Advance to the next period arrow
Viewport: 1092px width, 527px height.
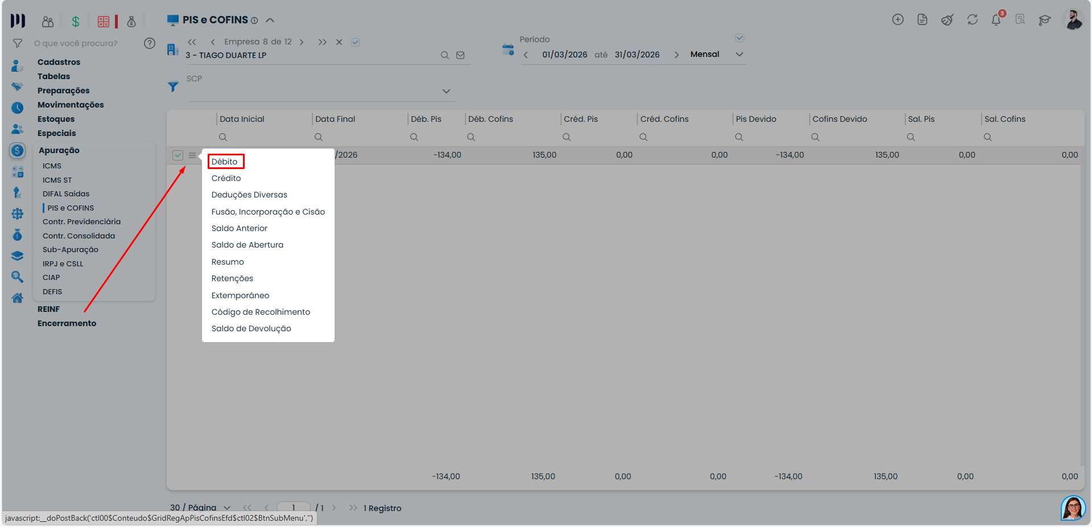(677, 55)
